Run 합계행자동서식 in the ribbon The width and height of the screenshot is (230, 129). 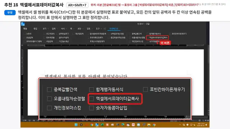154,34
